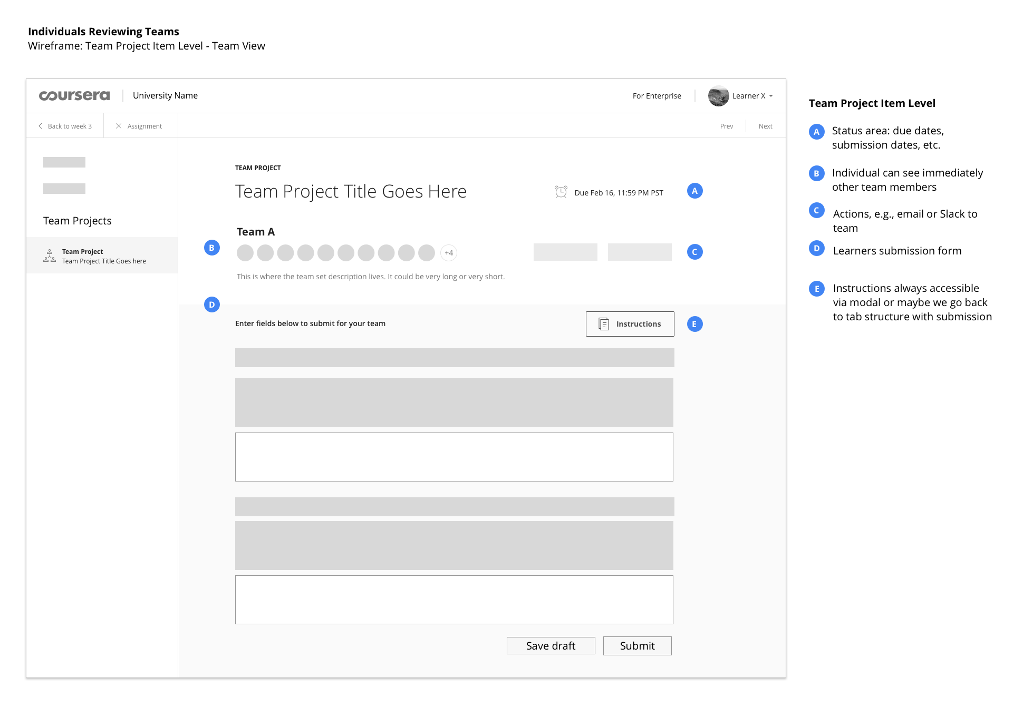1023x727 pixels.
Task: Go back to week 3
Action: click(x=70, y=126)
